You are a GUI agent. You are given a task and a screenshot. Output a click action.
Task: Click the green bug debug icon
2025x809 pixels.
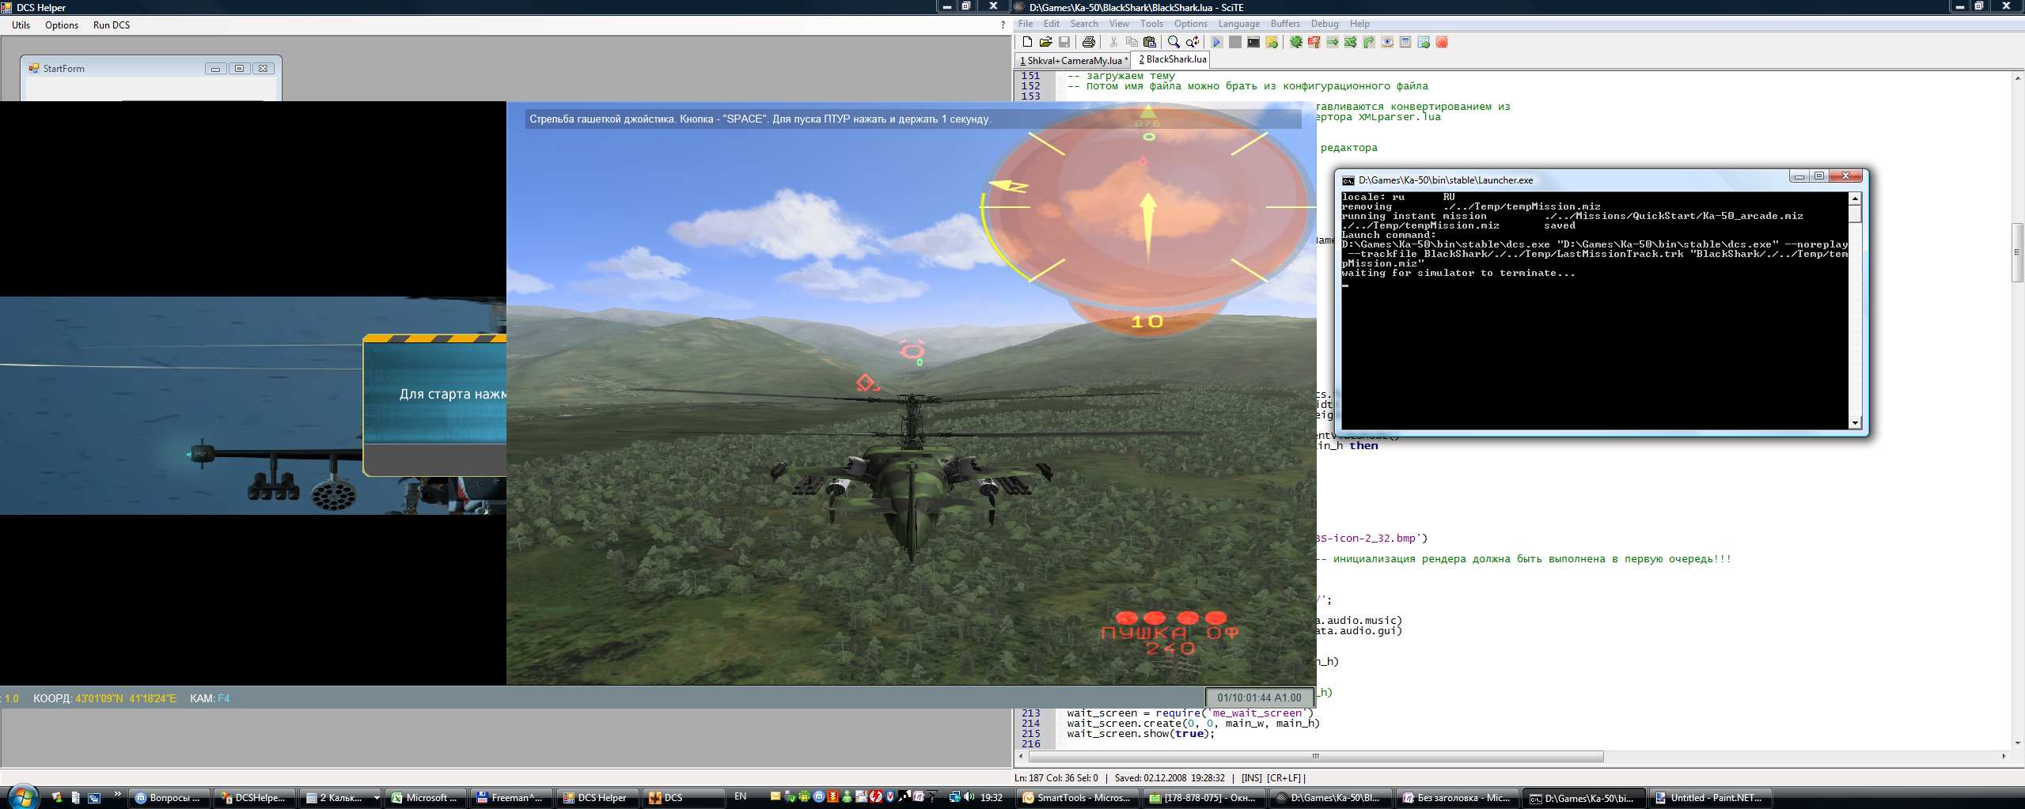[1296, 42]
